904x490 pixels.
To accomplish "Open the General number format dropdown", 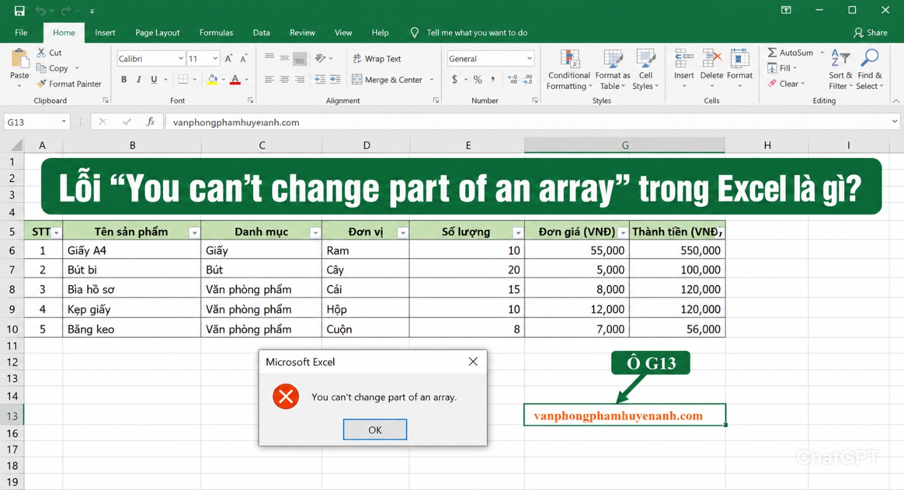I will click(530, 58).
